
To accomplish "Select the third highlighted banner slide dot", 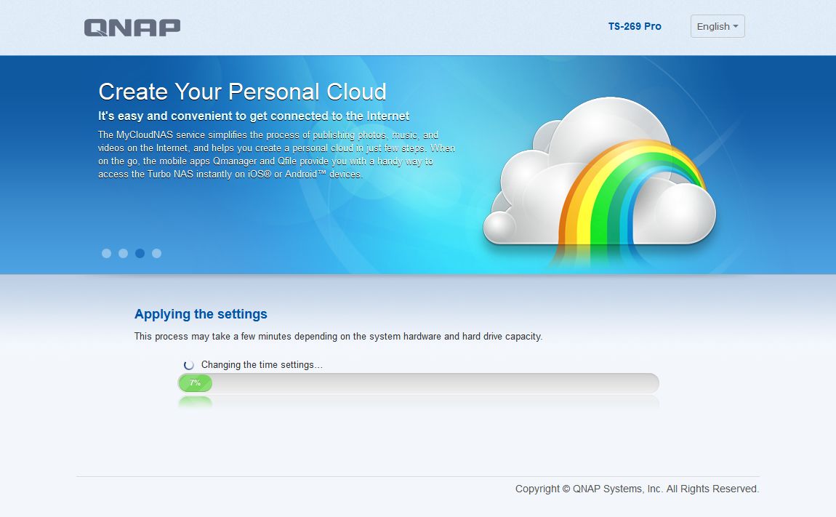I will [140, 254].
